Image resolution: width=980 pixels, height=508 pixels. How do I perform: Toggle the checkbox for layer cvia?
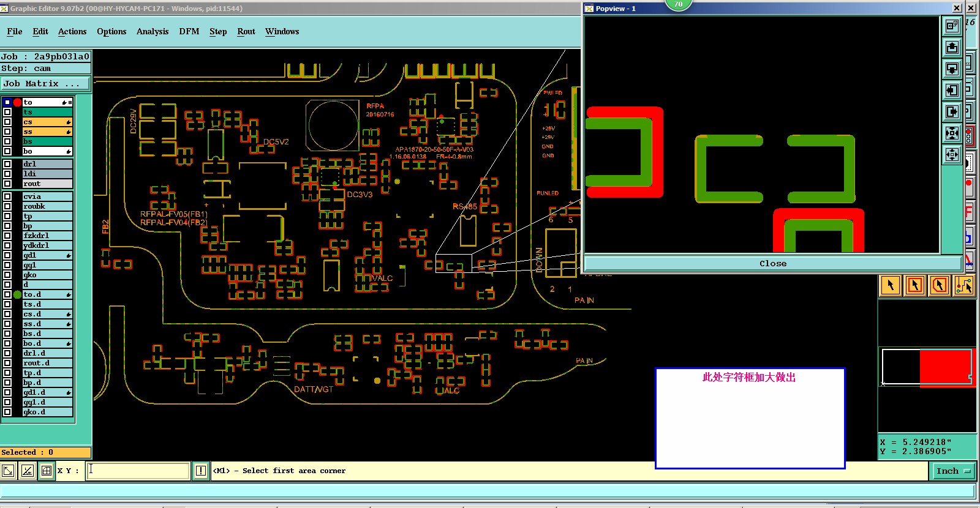(7, 196)
